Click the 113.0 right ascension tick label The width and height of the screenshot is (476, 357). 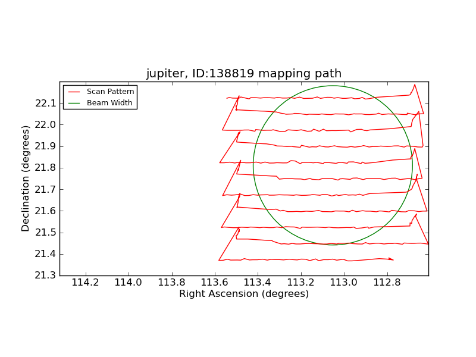tap(344, 283)
